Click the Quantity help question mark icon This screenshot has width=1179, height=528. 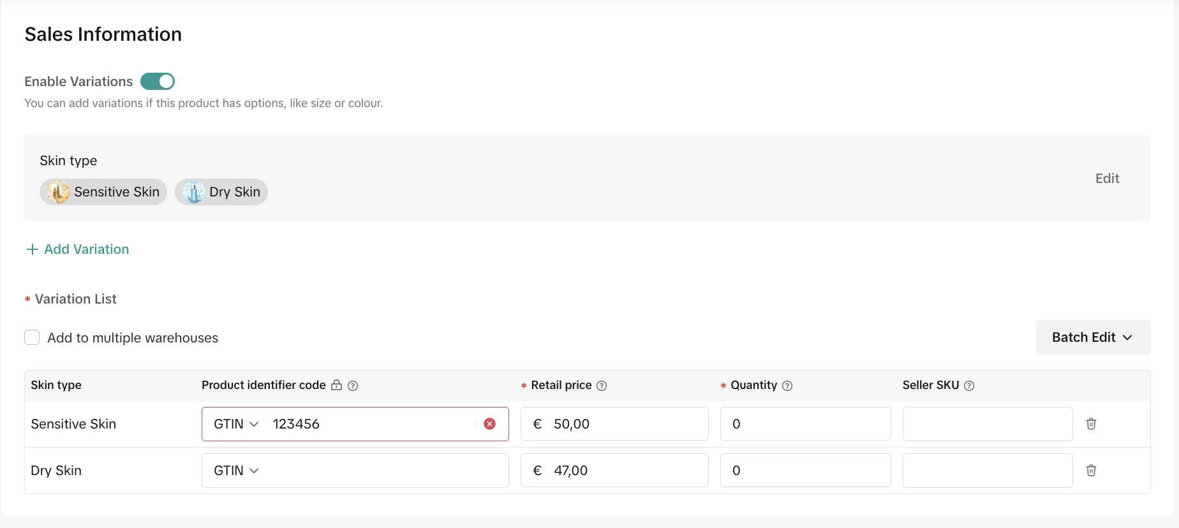787,386
